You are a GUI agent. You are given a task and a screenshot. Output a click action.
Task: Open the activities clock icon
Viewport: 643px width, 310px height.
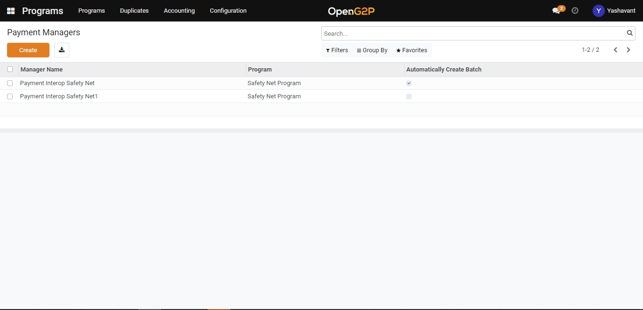point(575,10)
